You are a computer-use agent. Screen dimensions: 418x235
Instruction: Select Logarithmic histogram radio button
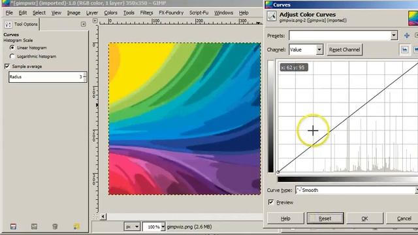[x=12, y=56]
